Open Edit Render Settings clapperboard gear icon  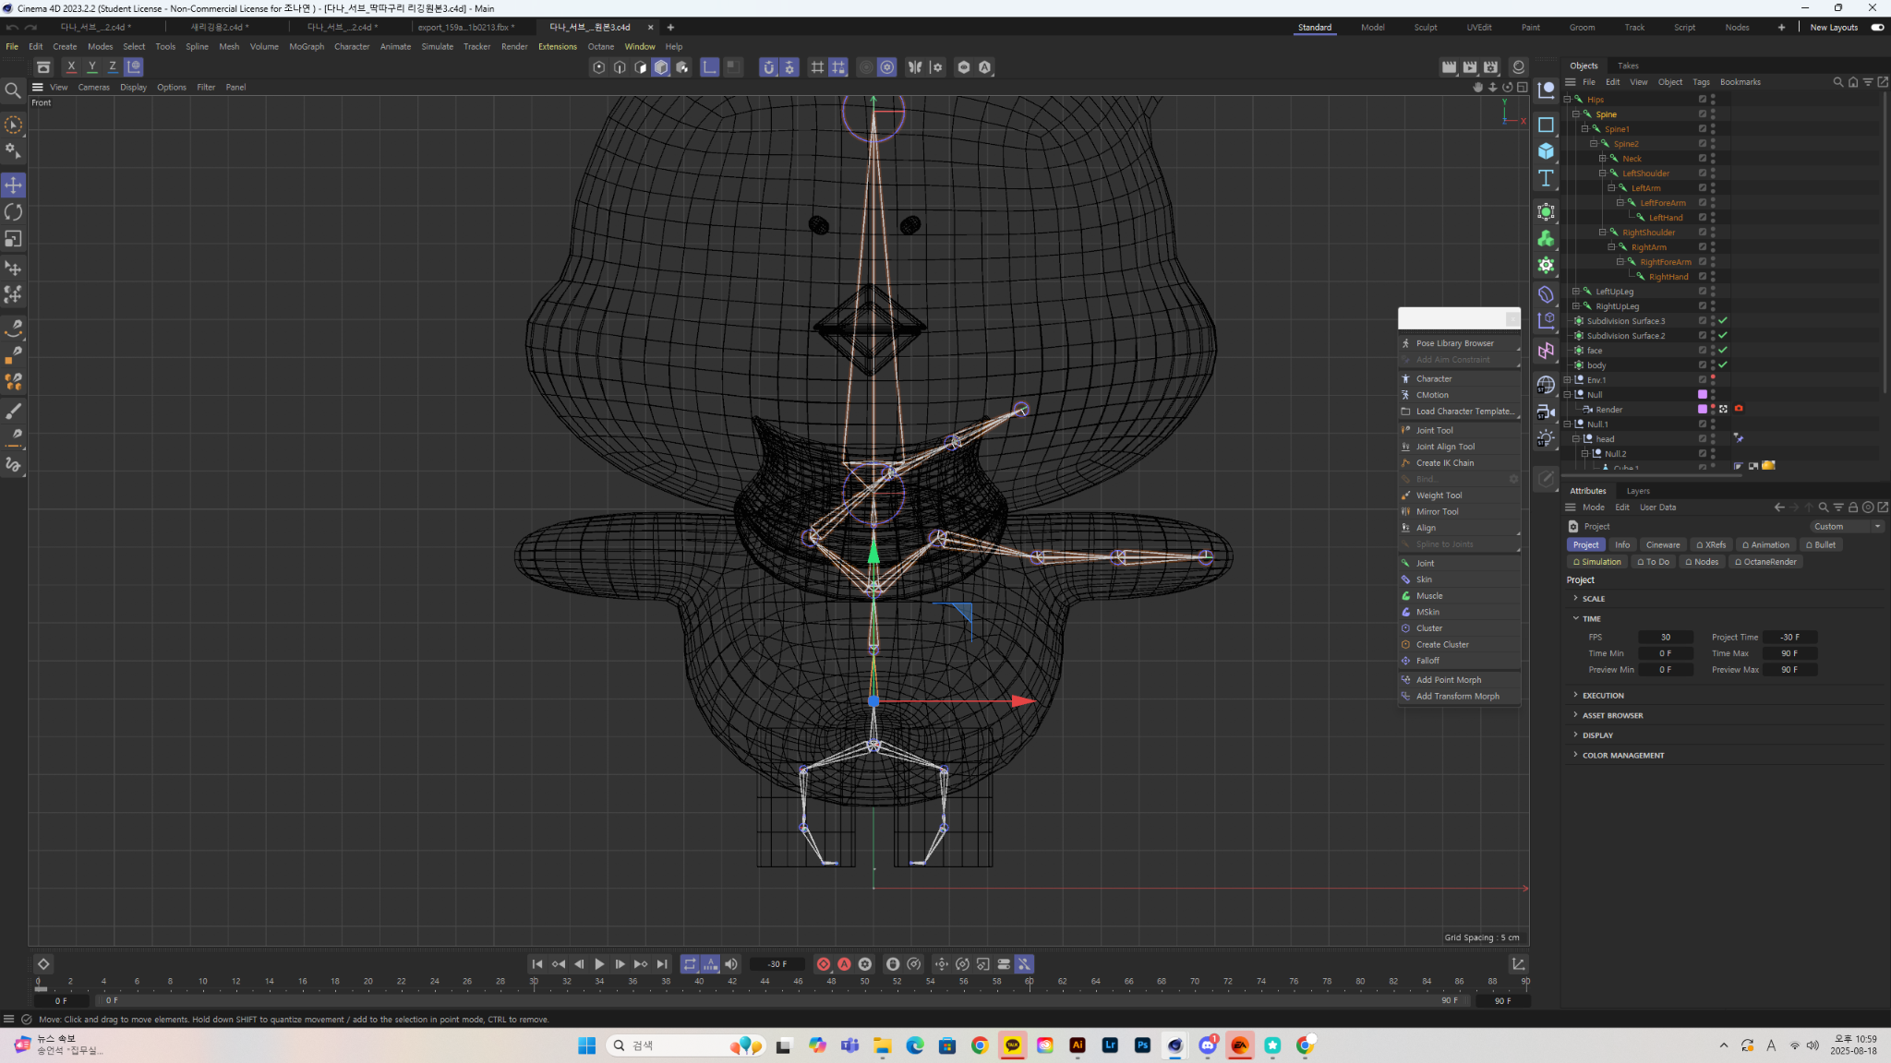(x=1490, y=67)
